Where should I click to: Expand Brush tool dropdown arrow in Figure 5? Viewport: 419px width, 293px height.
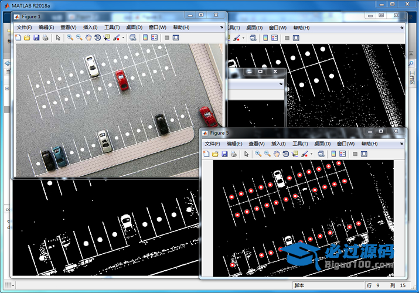pyautogui.click(x=311, y=154)
